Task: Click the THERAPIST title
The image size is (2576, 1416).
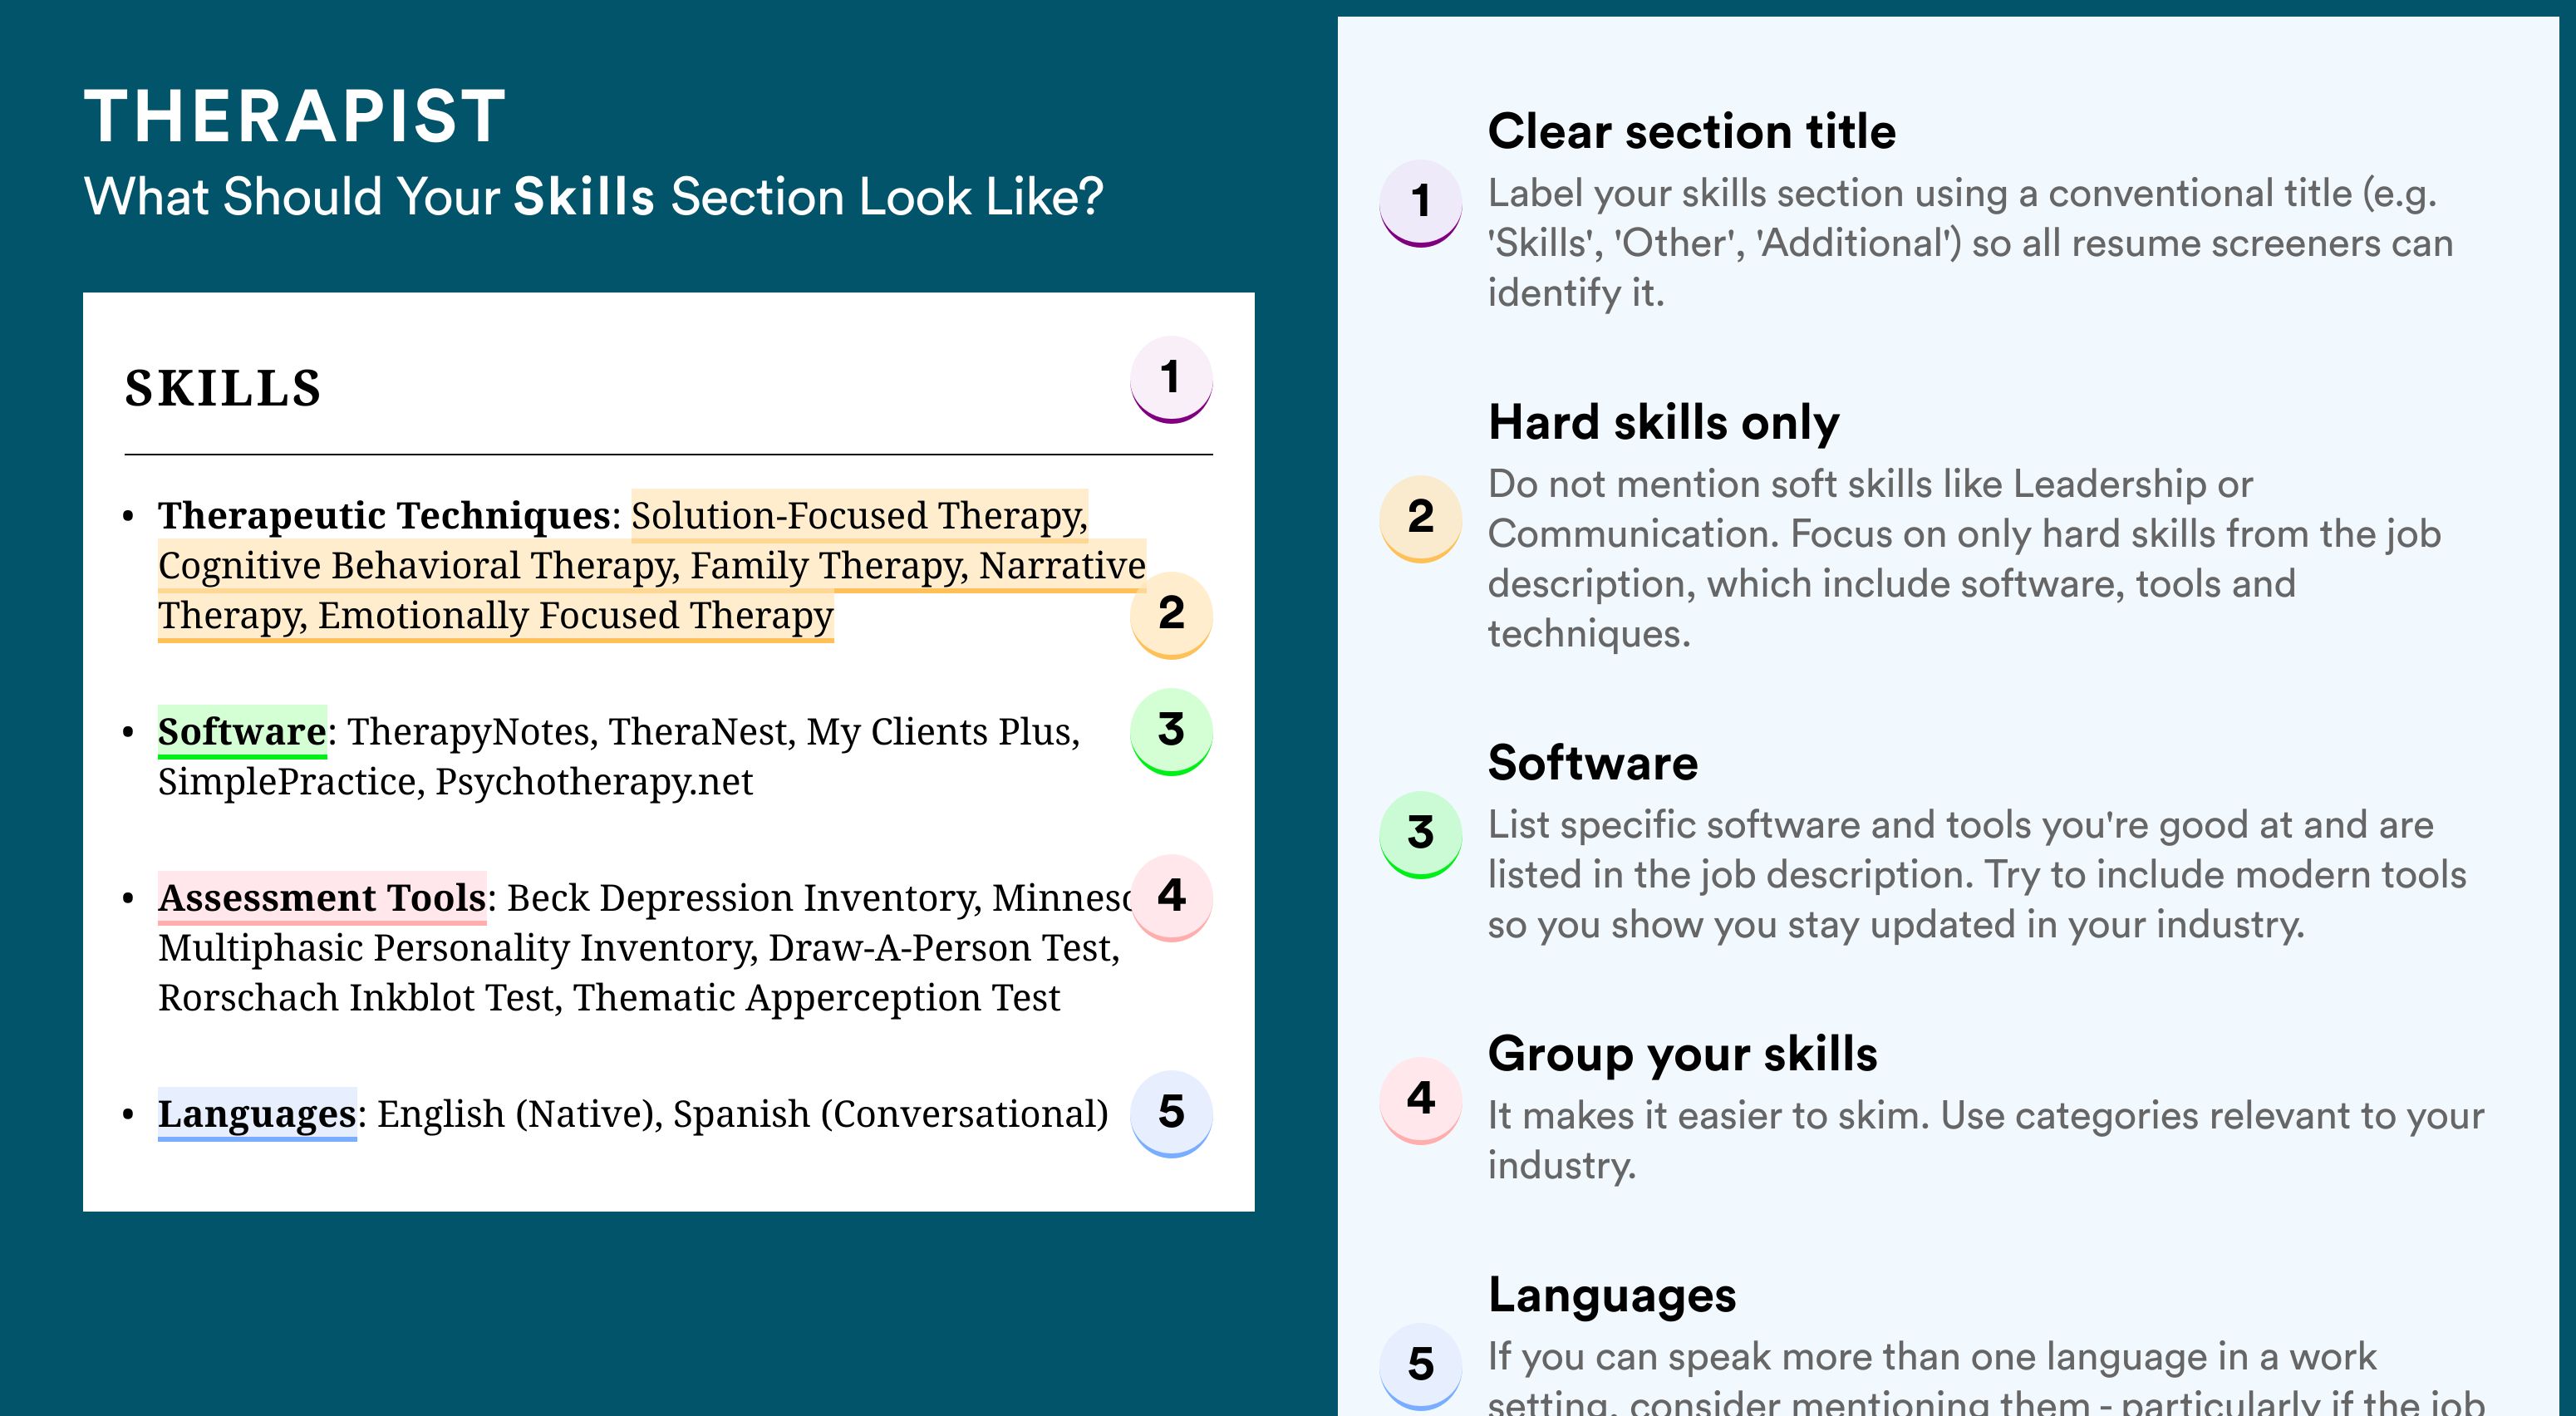Action: (295, 116)
